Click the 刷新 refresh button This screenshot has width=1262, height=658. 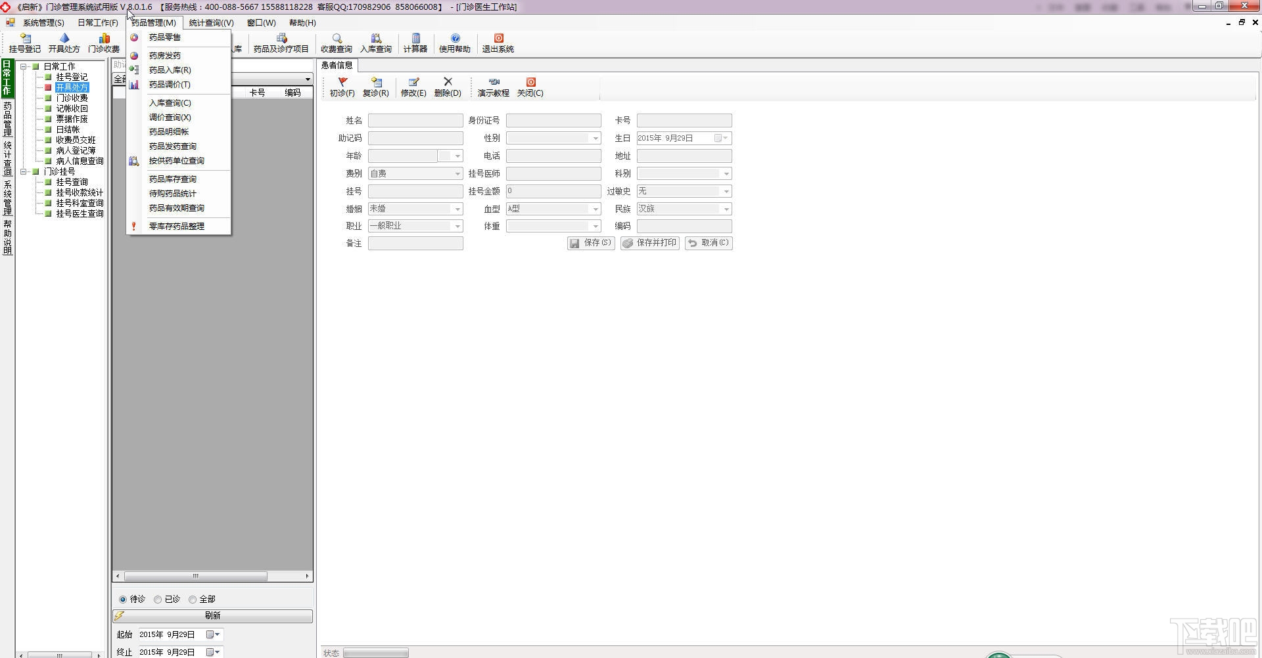212,616
